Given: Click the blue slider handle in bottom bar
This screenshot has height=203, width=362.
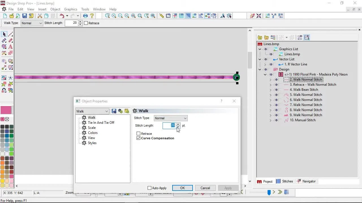Looking at the screenshot, I should pos(269,192).
